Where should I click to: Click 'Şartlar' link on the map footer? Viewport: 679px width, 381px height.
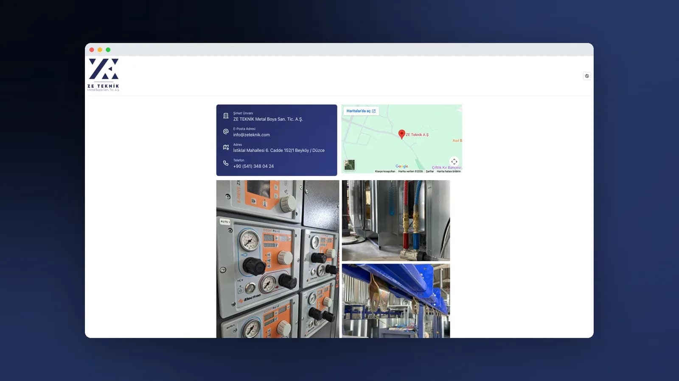click(430, 171)
